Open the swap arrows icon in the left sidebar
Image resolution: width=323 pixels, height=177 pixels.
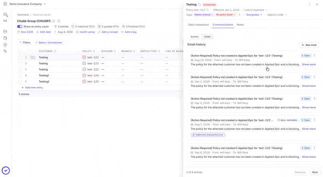pyautogui.click(x=5, y=51)
